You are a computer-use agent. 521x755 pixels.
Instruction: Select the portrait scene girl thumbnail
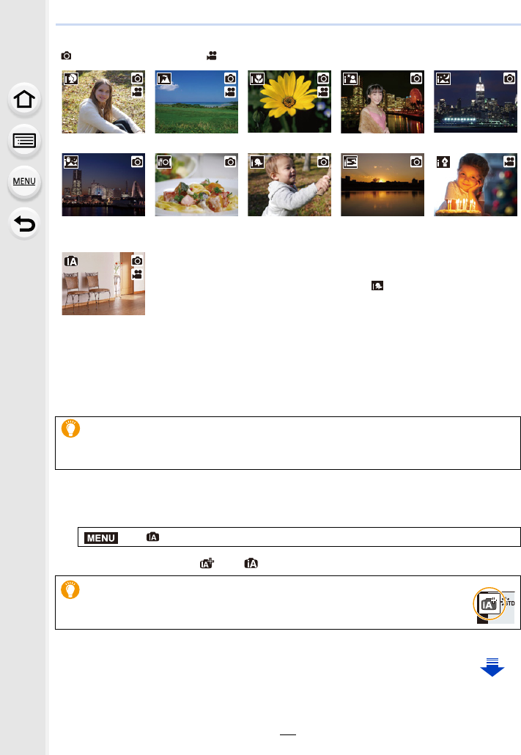(103, 102)
